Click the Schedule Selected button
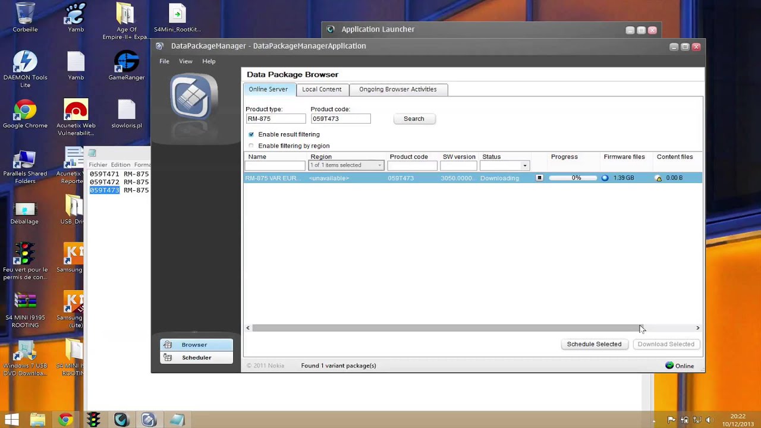The width and height of the screenshot is (761, 428). pos(594,344)
